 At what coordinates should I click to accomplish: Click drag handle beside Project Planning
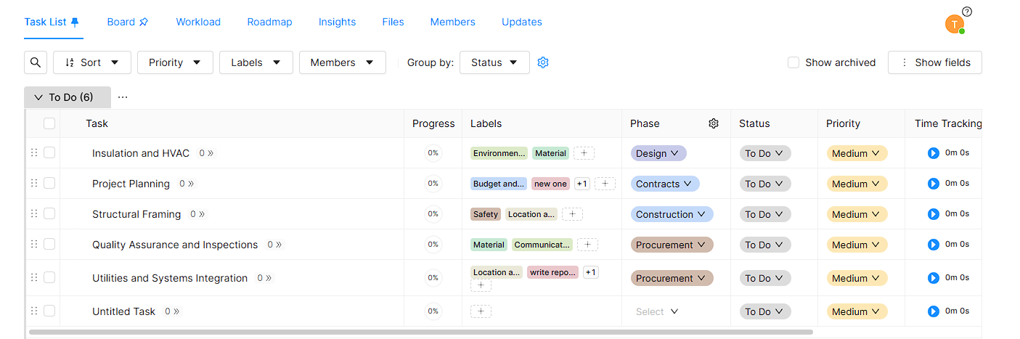[x=33, y=184]
